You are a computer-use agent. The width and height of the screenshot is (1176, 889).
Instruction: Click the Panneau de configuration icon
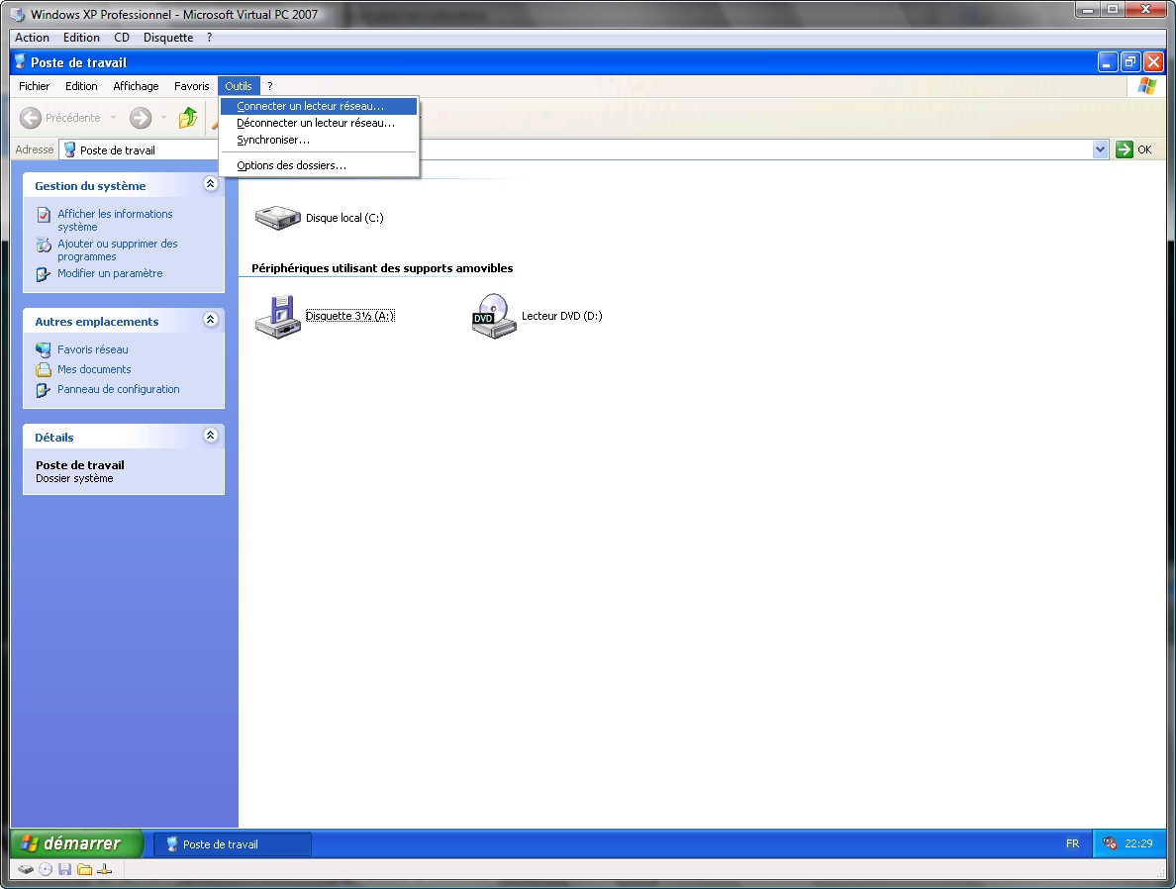(x=45, y=390)
